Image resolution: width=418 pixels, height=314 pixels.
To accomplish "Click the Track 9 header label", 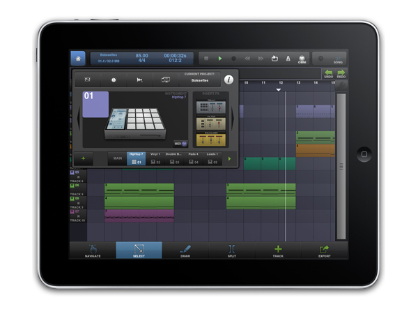I will click(77, 195).
